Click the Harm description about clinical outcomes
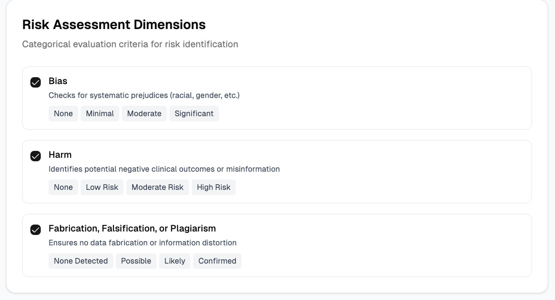Screen dimensions: 555x300 [164, 169]
